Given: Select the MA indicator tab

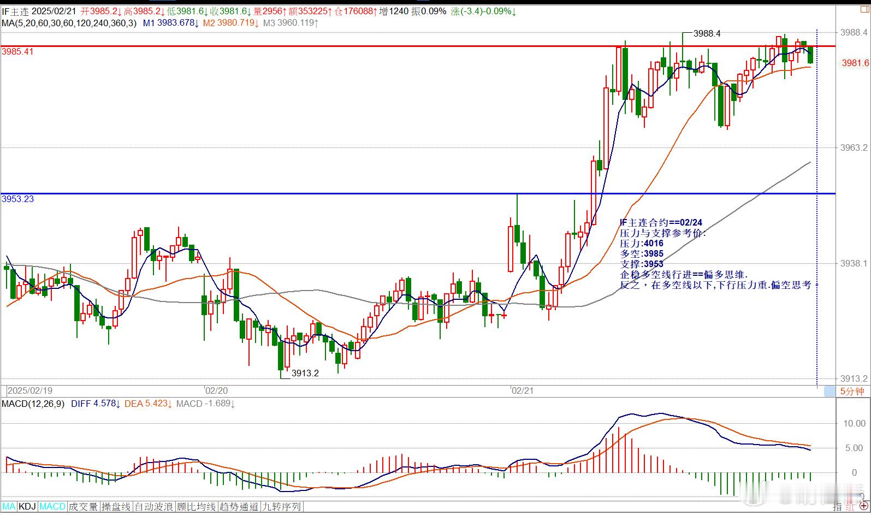Looking at the screenshot, I should [9, 507].
